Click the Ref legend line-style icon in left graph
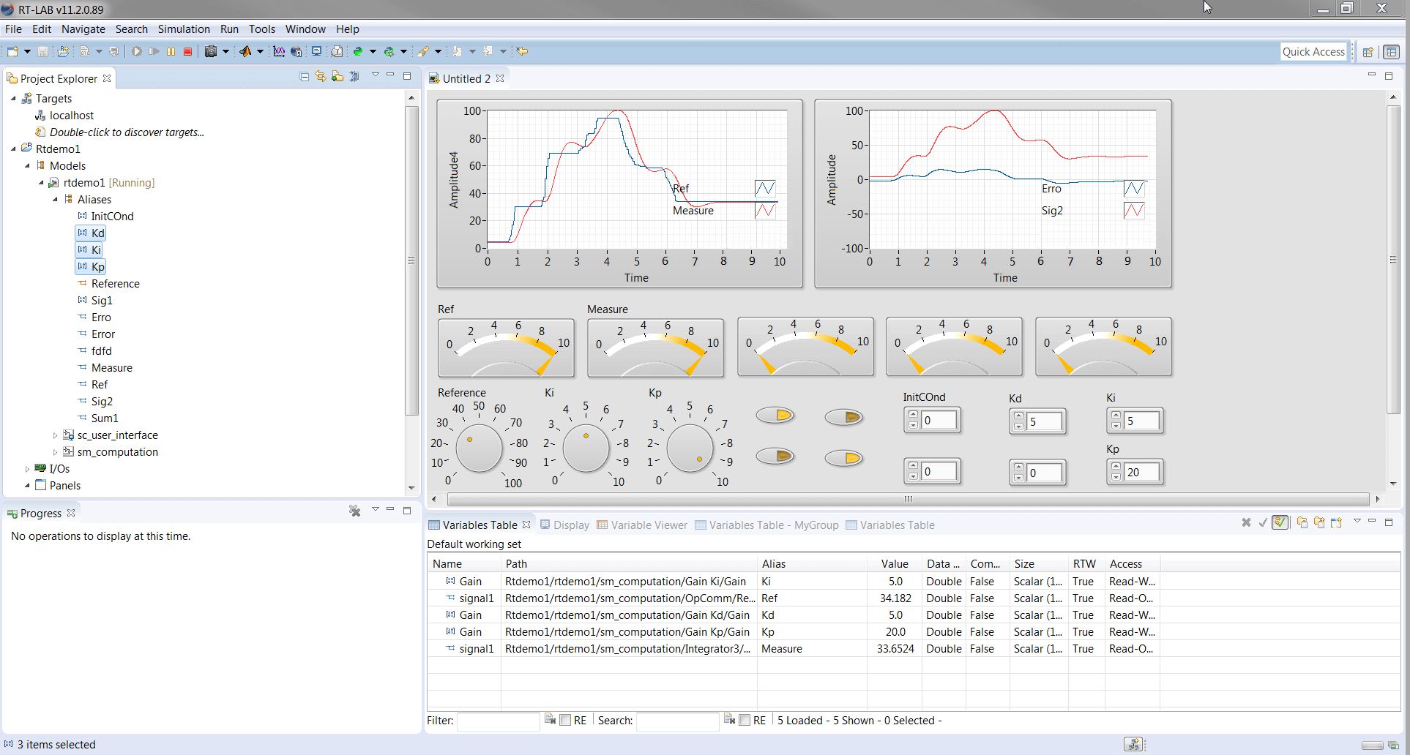 tap(765, 189)
